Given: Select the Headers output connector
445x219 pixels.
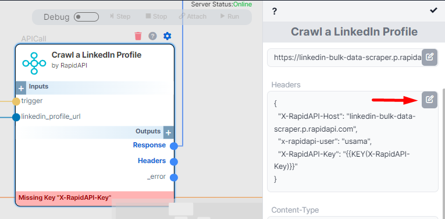Looking at the screenshot, I should click(174, 161).
